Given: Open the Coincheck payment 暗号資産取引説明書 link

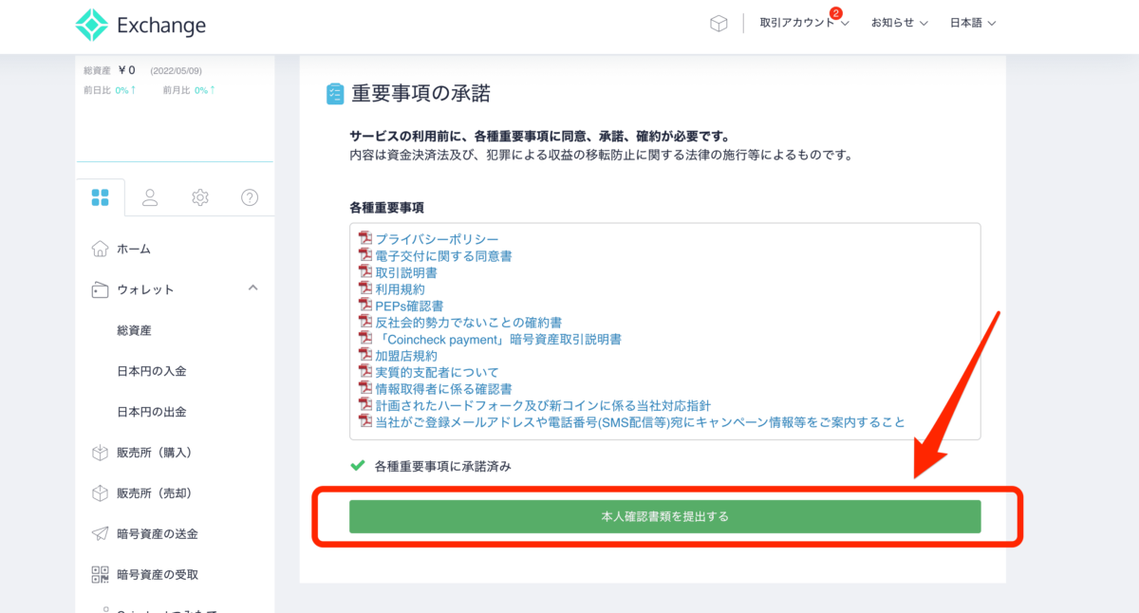Looking at the screenshot, I should pyautogui.click(x=498, y=339).
